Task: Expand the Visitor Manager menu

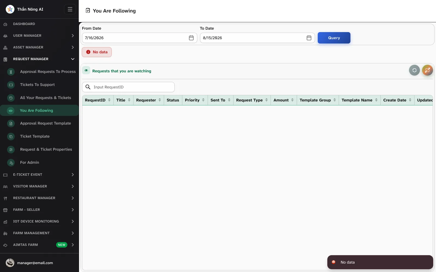Action: pos(73,186)
